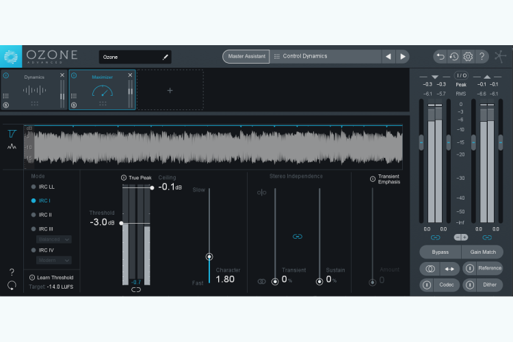Screen dimensions: 513x342
Task: Go to next preset arrow
Action: pyautogui.click(x=403, y=57)
